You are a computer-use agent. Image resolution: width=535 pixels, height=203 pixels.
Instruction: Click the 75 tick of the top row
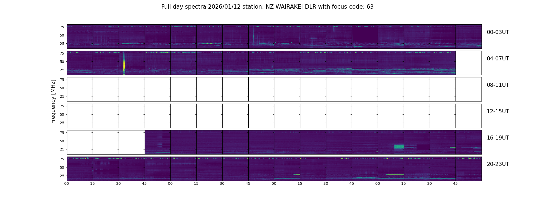click(x=62, y=27)
